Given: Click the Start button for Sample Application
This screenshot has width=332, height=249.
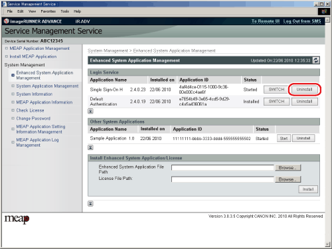Looking at the screenshot, I should click(x=284, y=138).
